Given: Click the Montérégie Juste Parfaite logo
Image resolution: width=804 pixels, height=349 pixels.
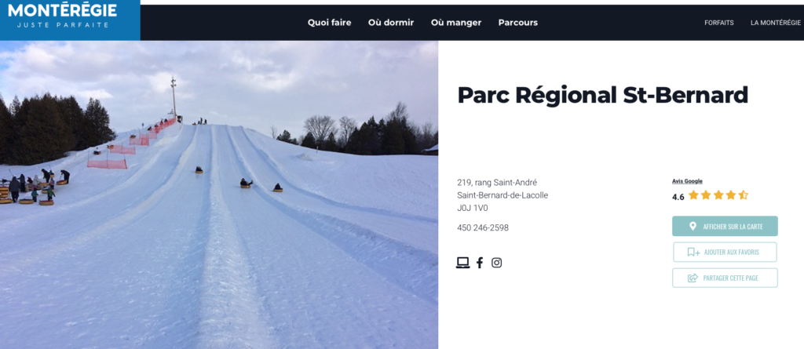Looking at the screenshot, I should (63, 16).
